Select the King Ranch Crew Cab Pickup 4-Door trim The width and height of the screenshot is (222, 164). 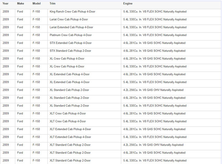pyautogui.click(x=72, y=11)
